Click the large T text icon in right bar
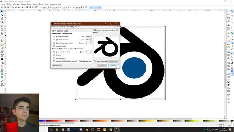The width and height of the screenshot is (234, 132). point(229,85)
